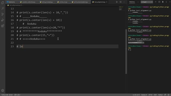
Task: Click line 19 asterisks Xoduku comment
Action: pyautogui.click(x=39, y=31)
